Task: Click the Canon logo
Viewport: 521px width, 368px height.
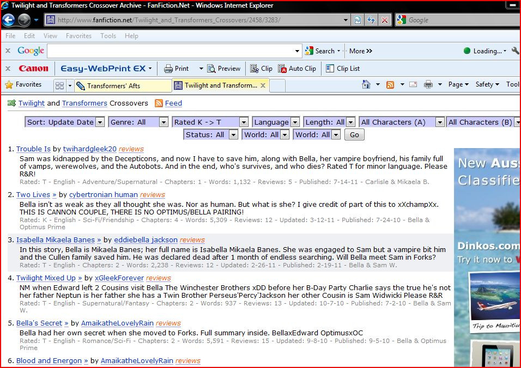Action: (x=33, y=69)
